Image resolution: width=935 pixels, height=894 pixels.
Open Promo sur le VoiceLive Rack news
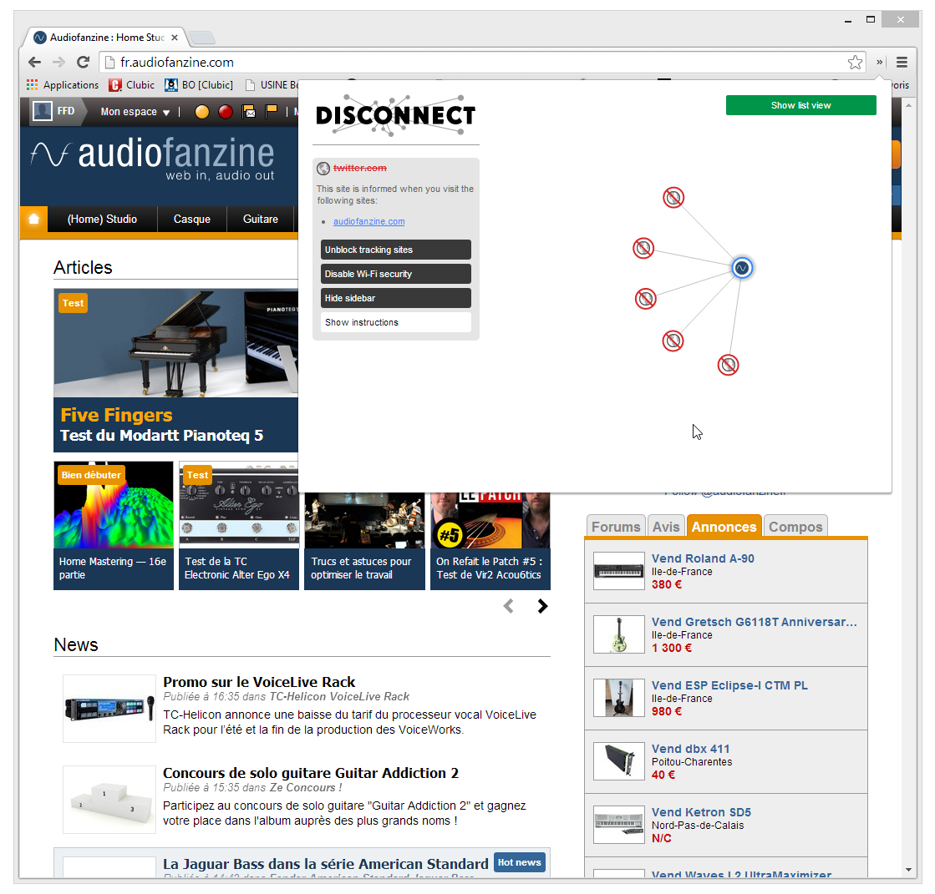coord(259,682)
